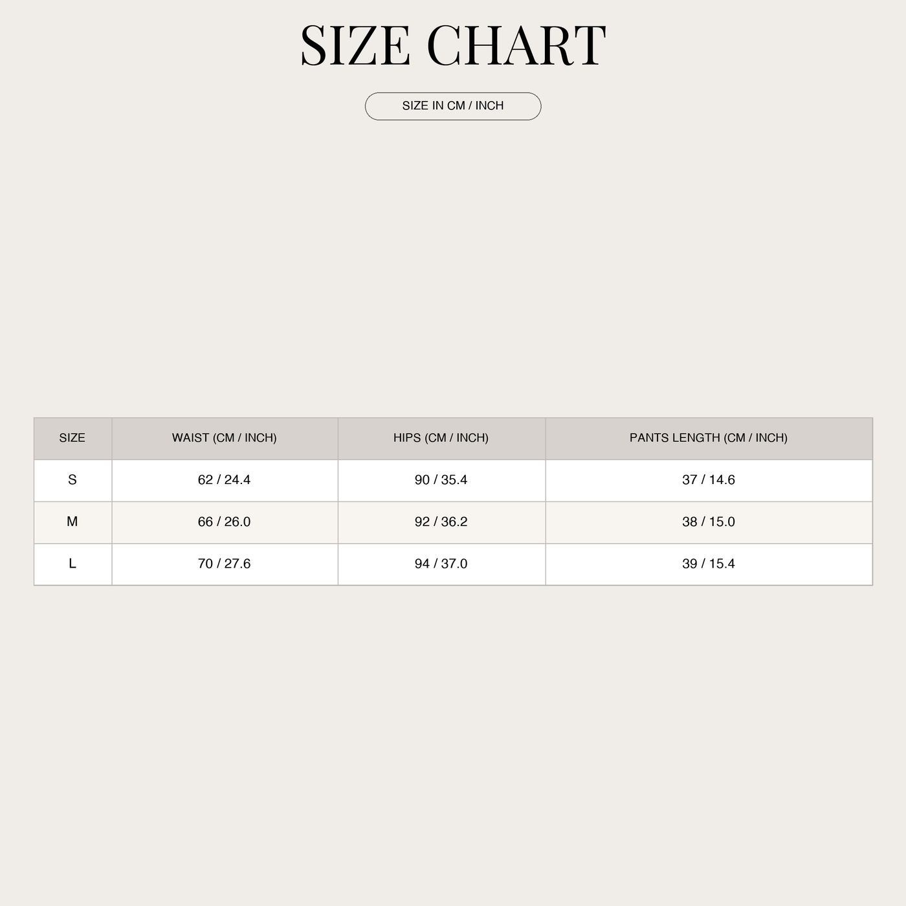Click pants length 37 / 14.6
Screen dimensions: 906x906
[x=709, y=480]
